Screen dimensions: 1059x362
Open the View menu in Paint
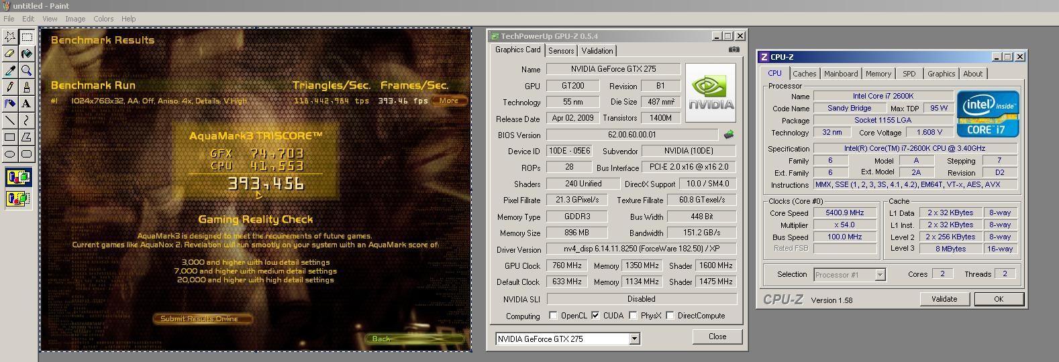pos(50,19)
